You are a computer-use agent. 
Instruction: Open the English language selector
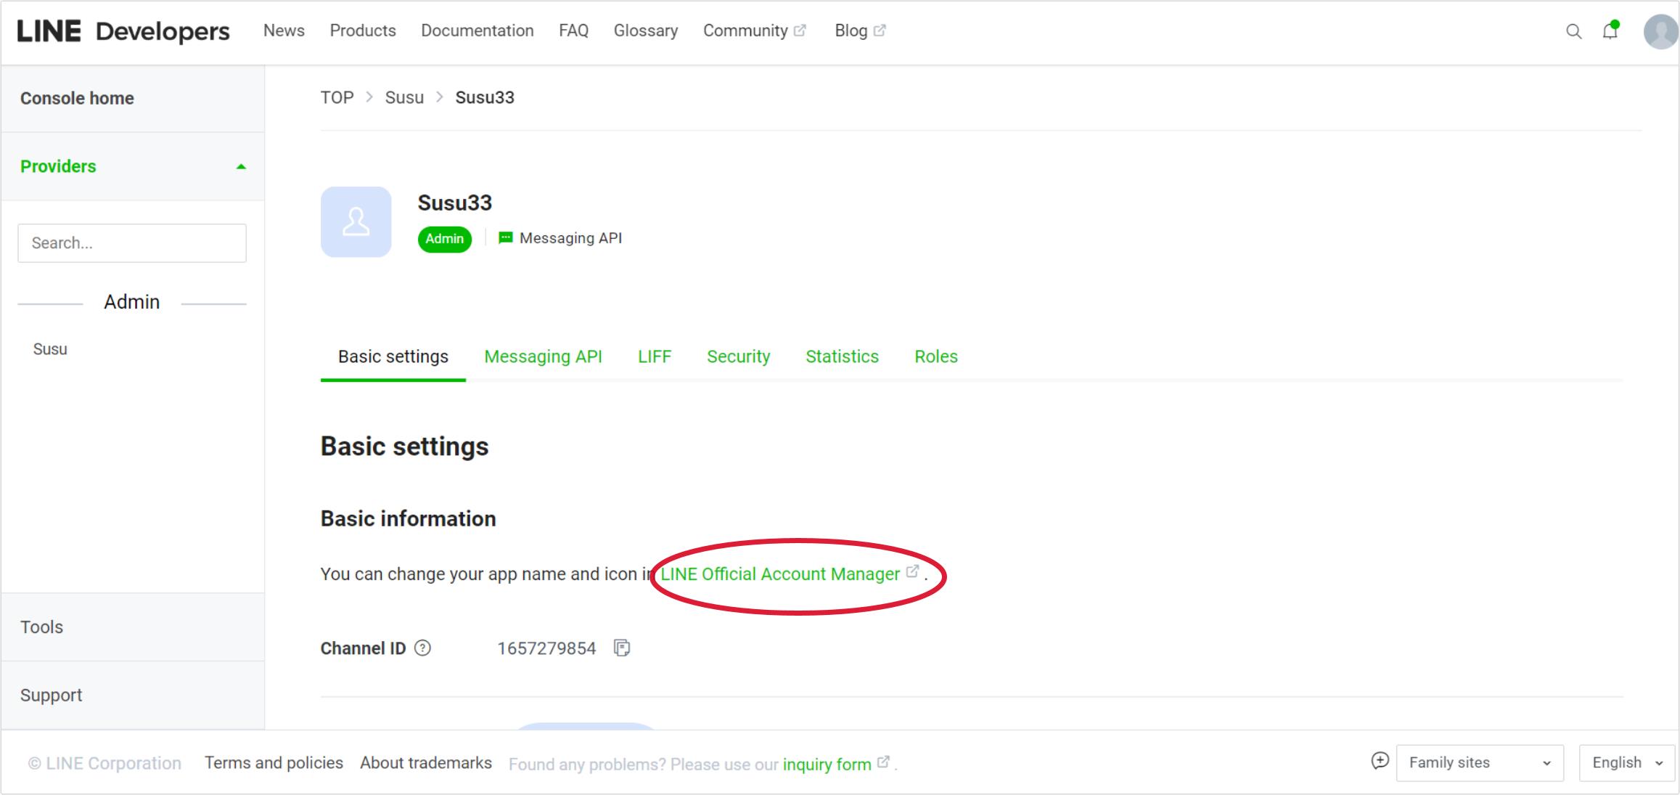[1626, 762]
